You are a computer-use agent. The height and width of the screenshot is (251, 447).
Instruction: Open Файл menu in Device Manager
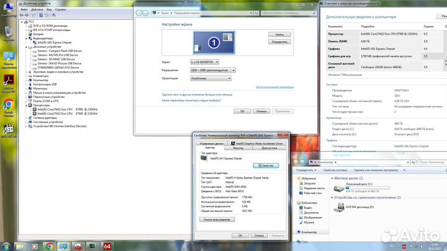(x=24, y=9)
